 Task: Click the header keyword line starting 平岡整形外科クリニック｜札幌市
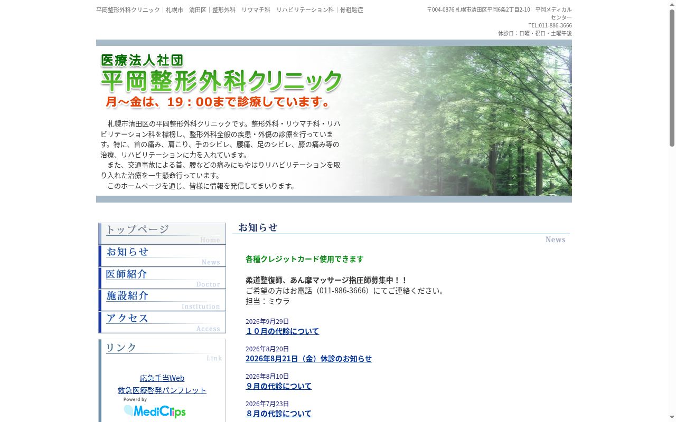(x=230, y=9)
